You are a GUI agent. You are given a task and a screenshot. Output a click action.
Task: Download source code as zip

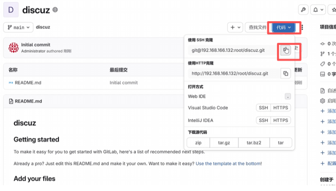click(x=198, y=142)
